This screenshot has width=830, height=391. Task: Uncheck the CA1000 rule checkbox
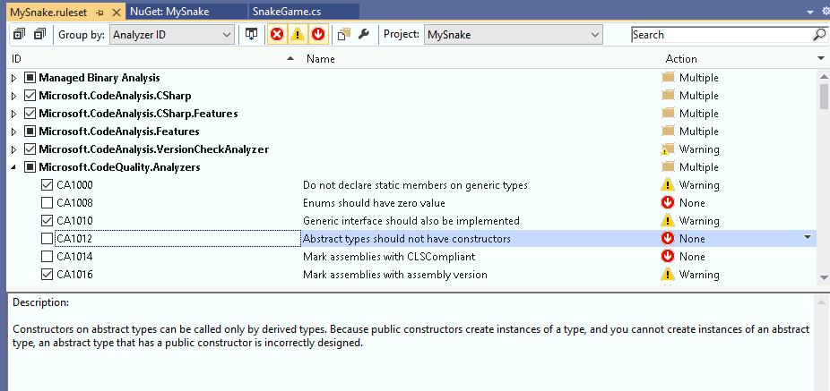pyautogui.click(x=48, y=185)
